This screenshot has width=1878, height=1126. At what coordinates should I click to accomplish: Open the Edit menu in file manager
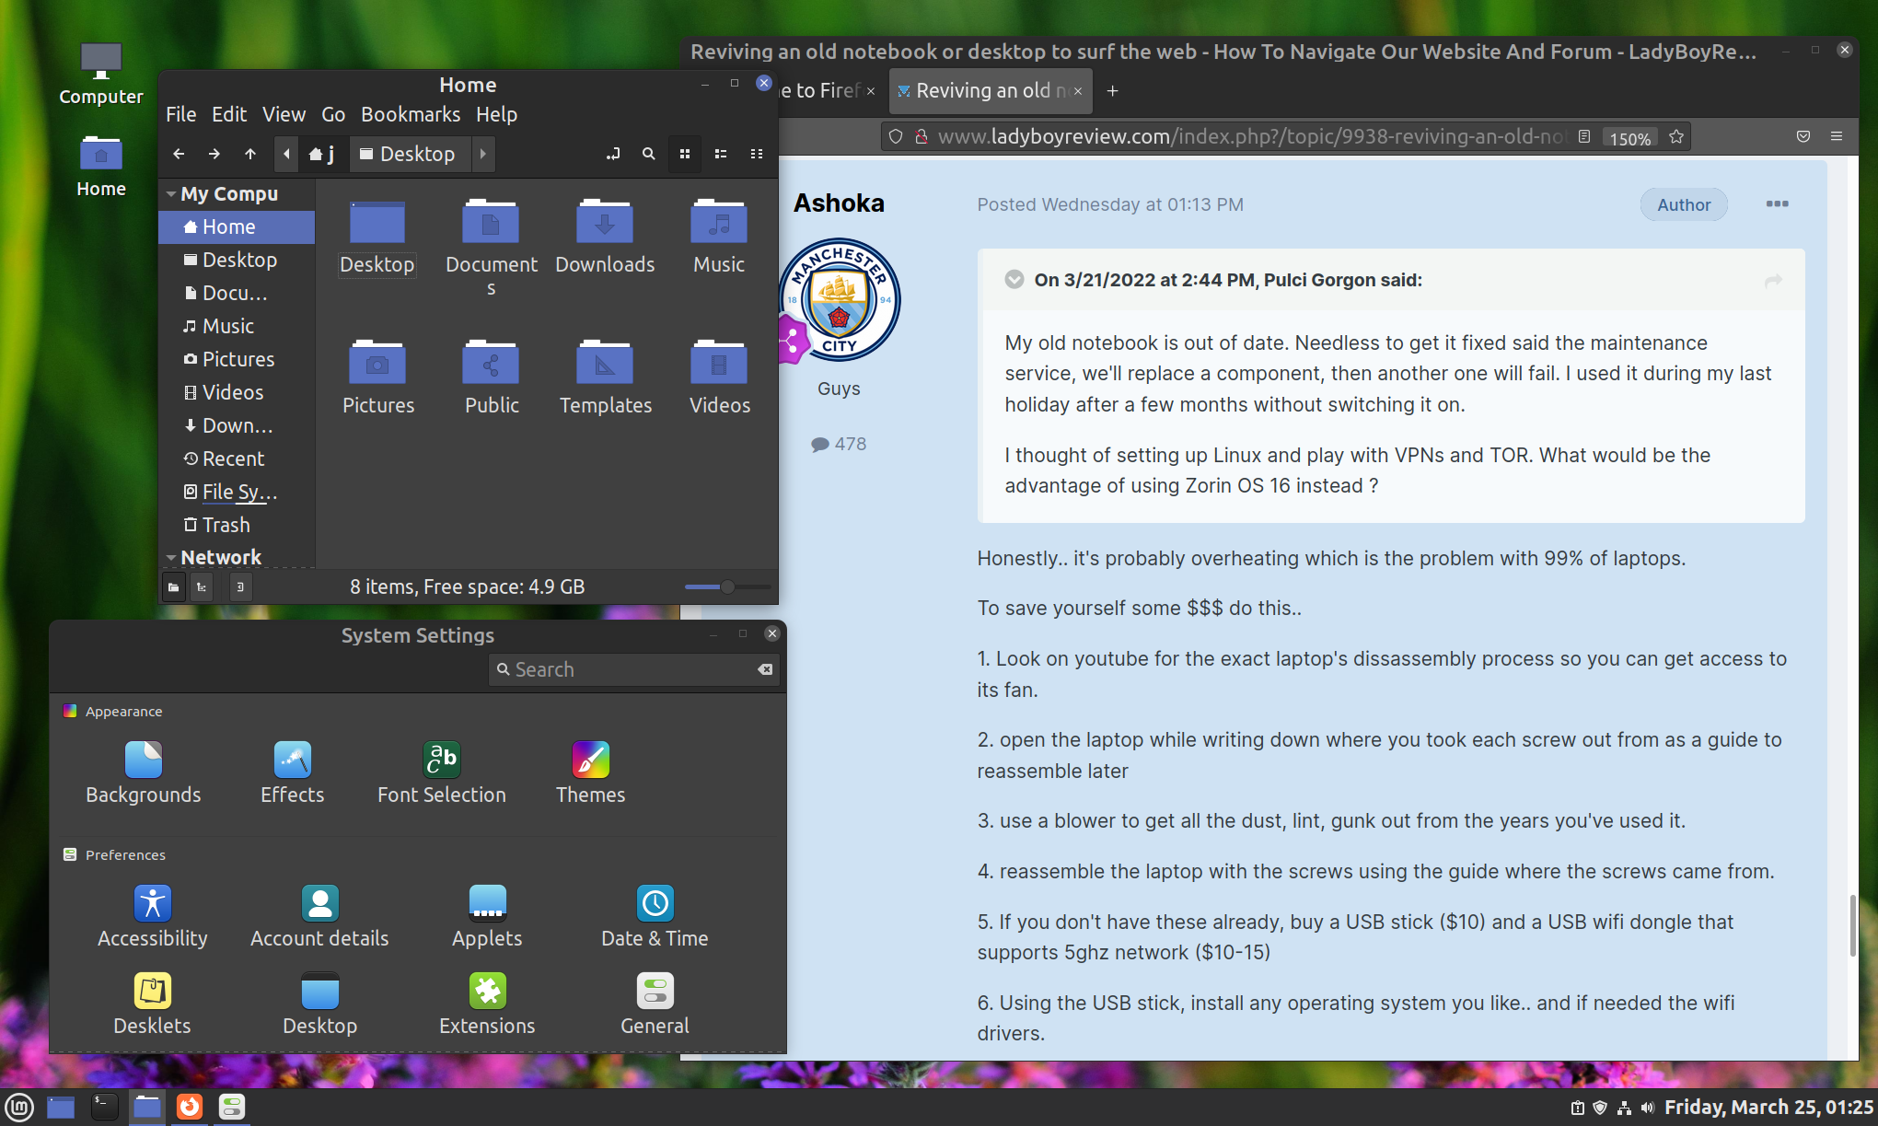tap(229, 114)
